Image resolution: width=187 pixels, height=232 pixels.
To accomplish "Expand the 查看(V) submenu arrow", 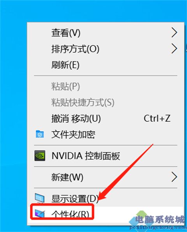I will 174,32.
